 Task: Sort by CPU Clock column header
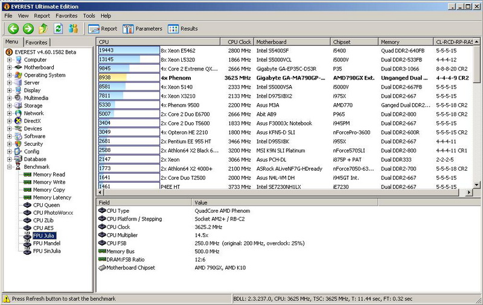point(237,42)
